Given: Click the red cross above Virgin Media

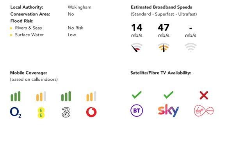Looking at the screenshot, I should click(204, 95).
